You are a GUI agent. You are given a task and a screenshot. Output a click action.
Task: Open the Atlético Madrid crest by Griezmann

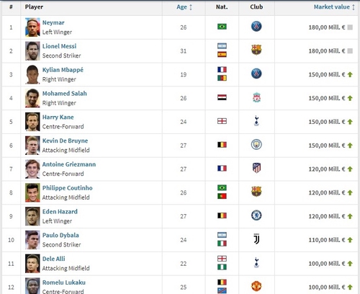256,168
